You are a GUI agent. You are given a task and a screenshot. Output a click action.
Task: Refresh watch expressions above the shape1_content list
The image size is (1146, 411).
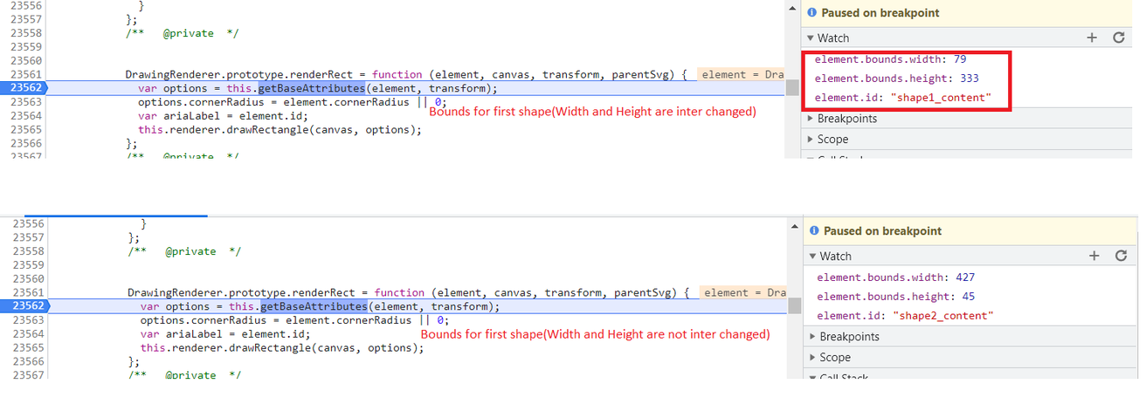(x=1118, y=38)
